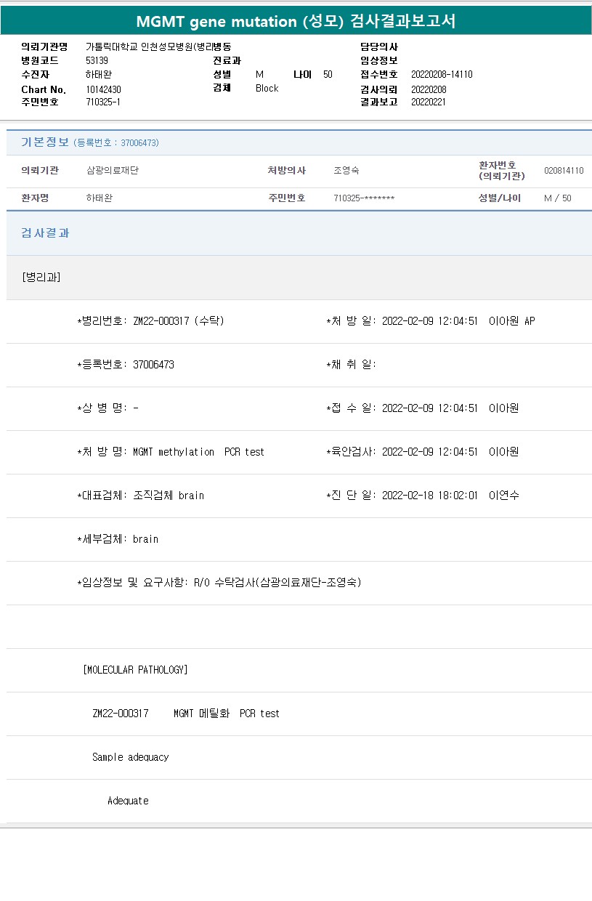Click the diagnosis date 2022-02-18 18:02:01

[429, 496]
